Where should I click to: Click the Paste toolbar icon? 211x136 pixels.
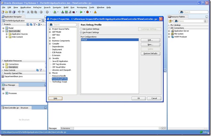(35, 12)
